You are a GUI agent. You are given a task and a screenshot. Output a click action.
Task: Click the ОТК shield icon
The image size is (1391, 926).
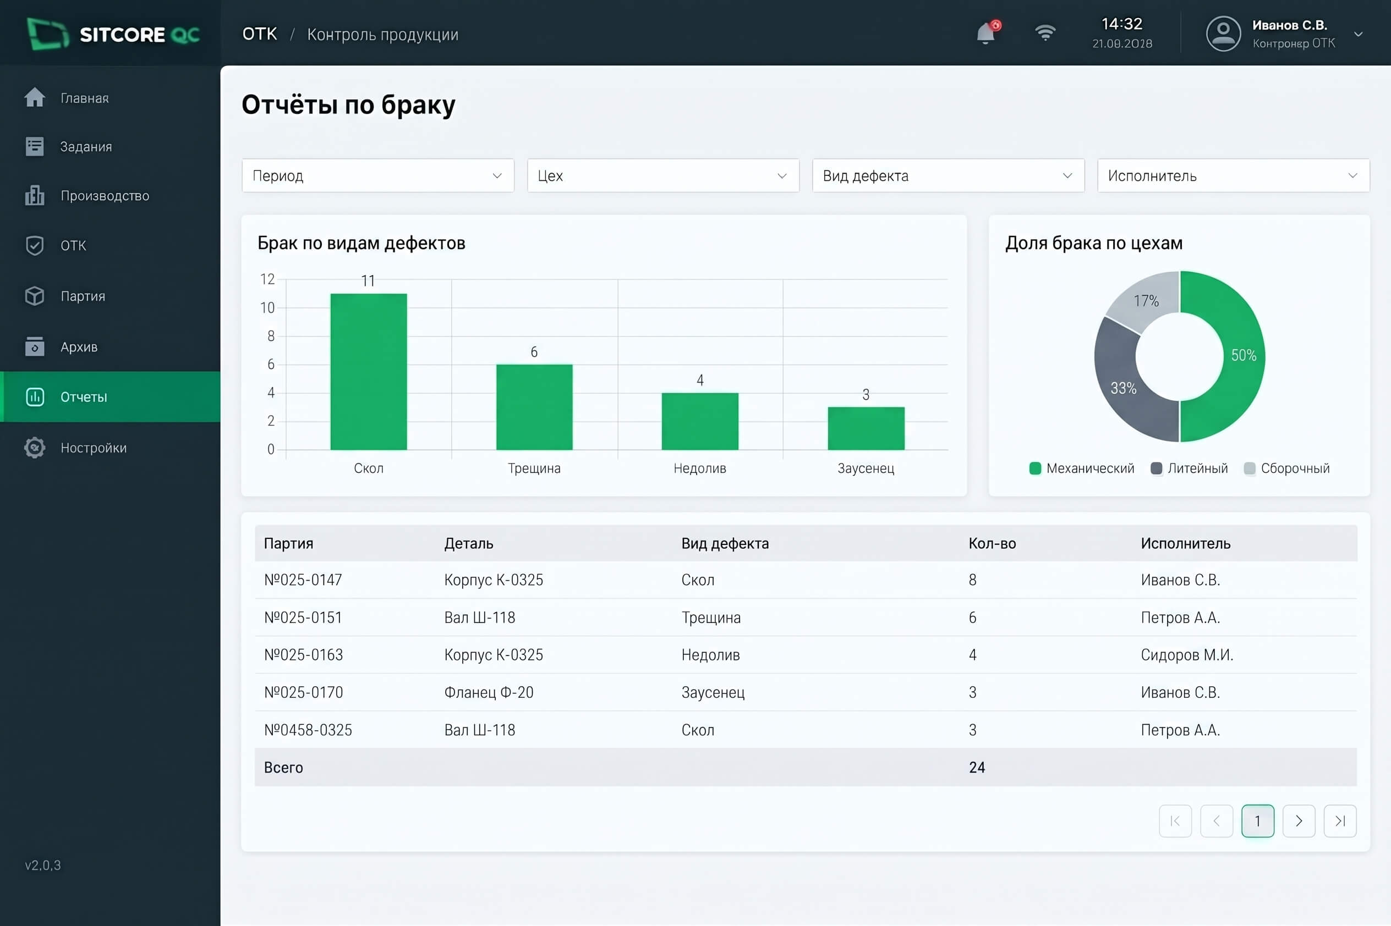click(35, 245)
